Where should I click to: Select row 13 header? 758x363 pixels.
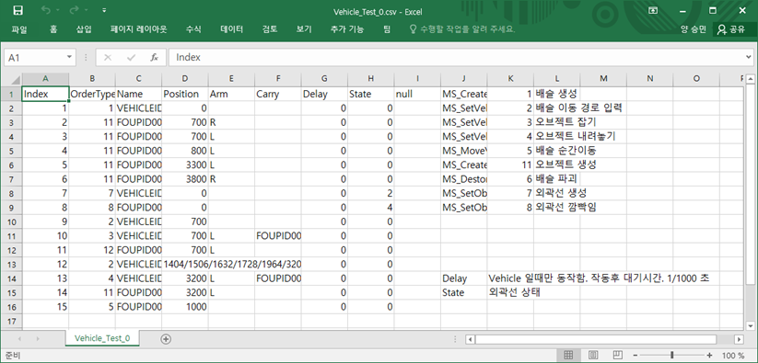(13, 264)
